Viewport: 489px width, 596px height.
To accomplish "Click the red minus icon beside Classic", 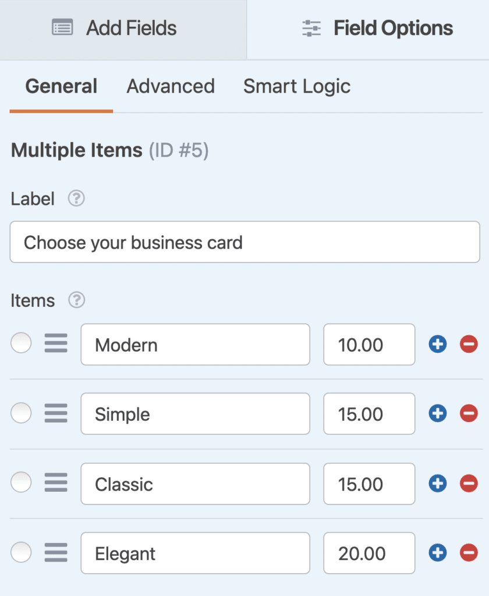I will point(469,483).
